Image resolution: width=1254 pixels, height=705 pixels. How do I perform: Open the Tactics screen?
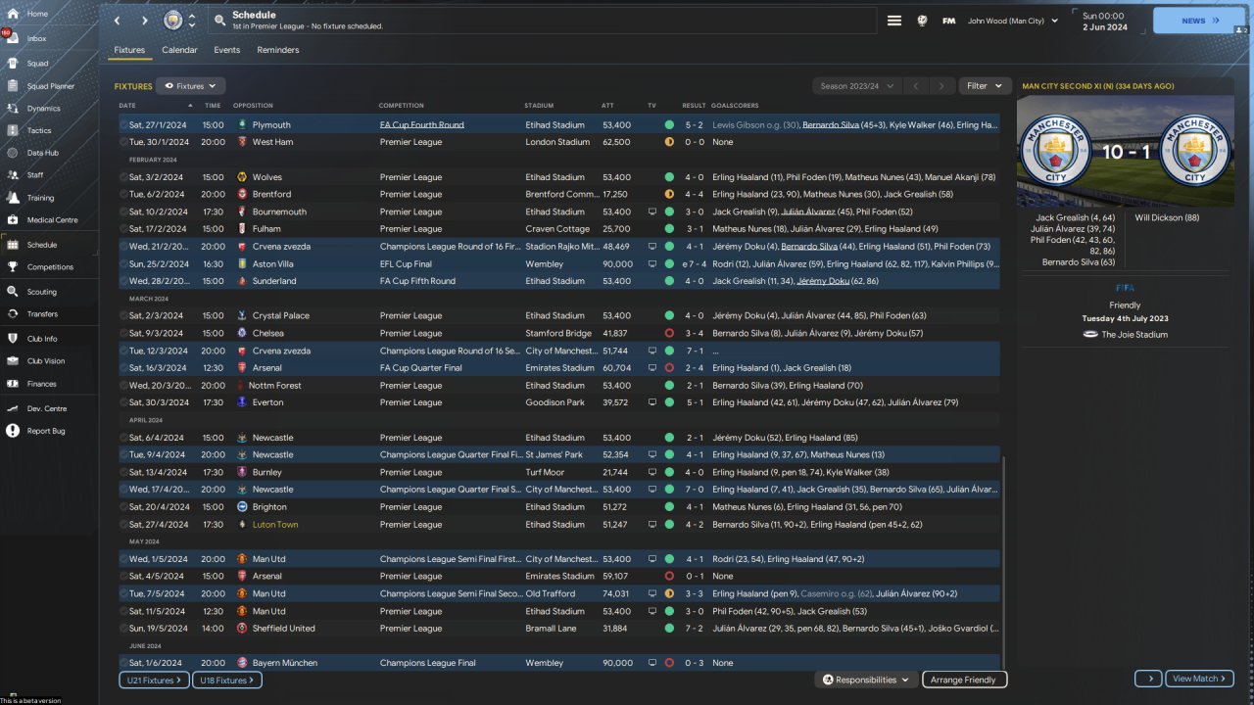(x=39, y=130)
